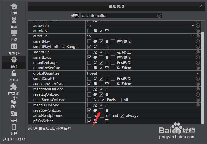Close the 高级选项 dialog
The image size is (207, 144).
(201, 6)
